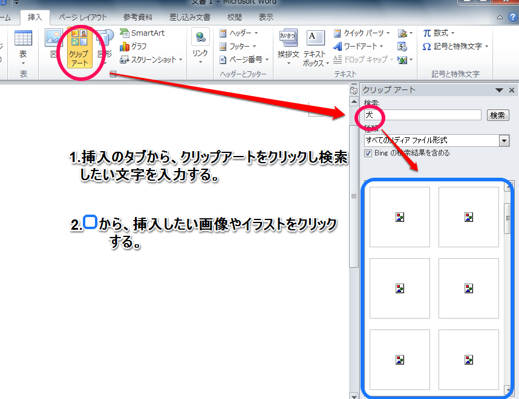Image resolution: width=519 pixels, height=399 pixels.
Task: Open the 表 (table) insert menu
Action: [23, 48]
